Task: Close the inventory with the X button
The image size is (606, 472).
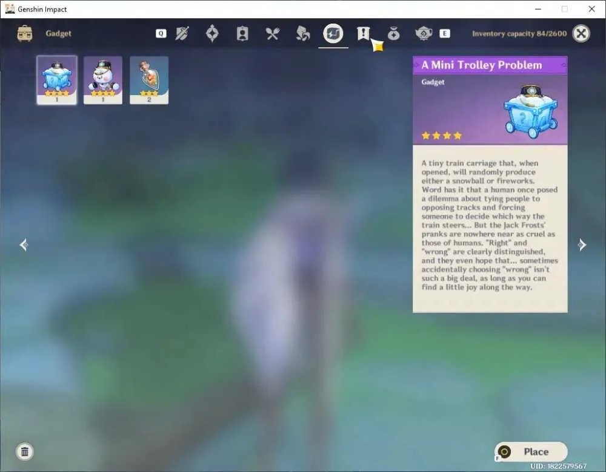Action: (581, 33)
